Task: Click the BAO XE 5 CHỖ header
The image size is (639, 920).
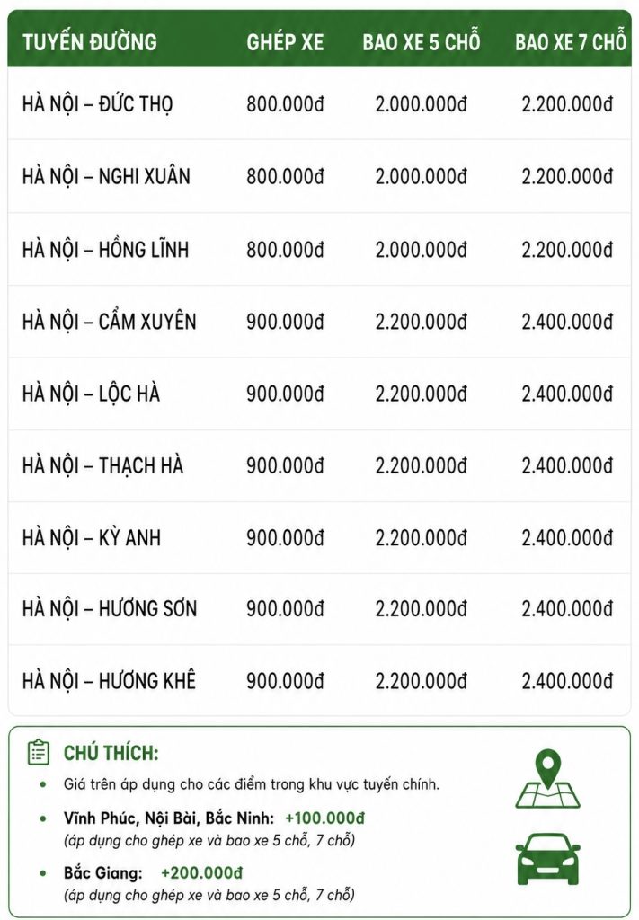Action: [x=422, y=42]
